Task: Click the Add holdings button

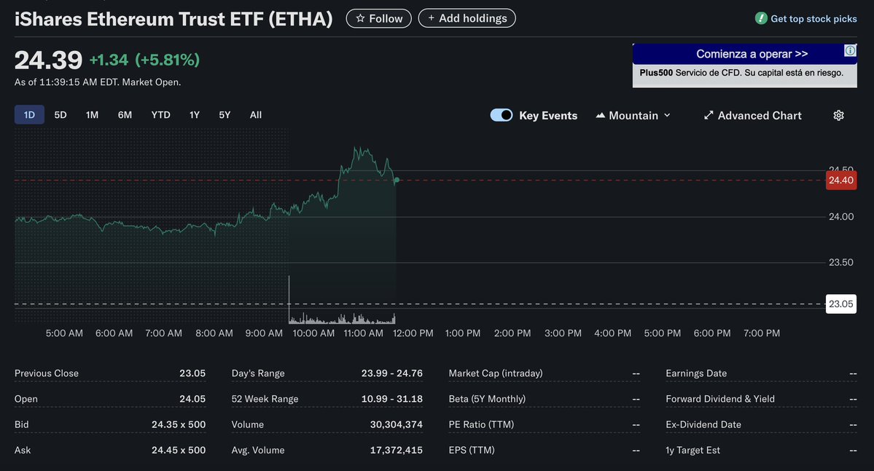Action: click(467, 18)
